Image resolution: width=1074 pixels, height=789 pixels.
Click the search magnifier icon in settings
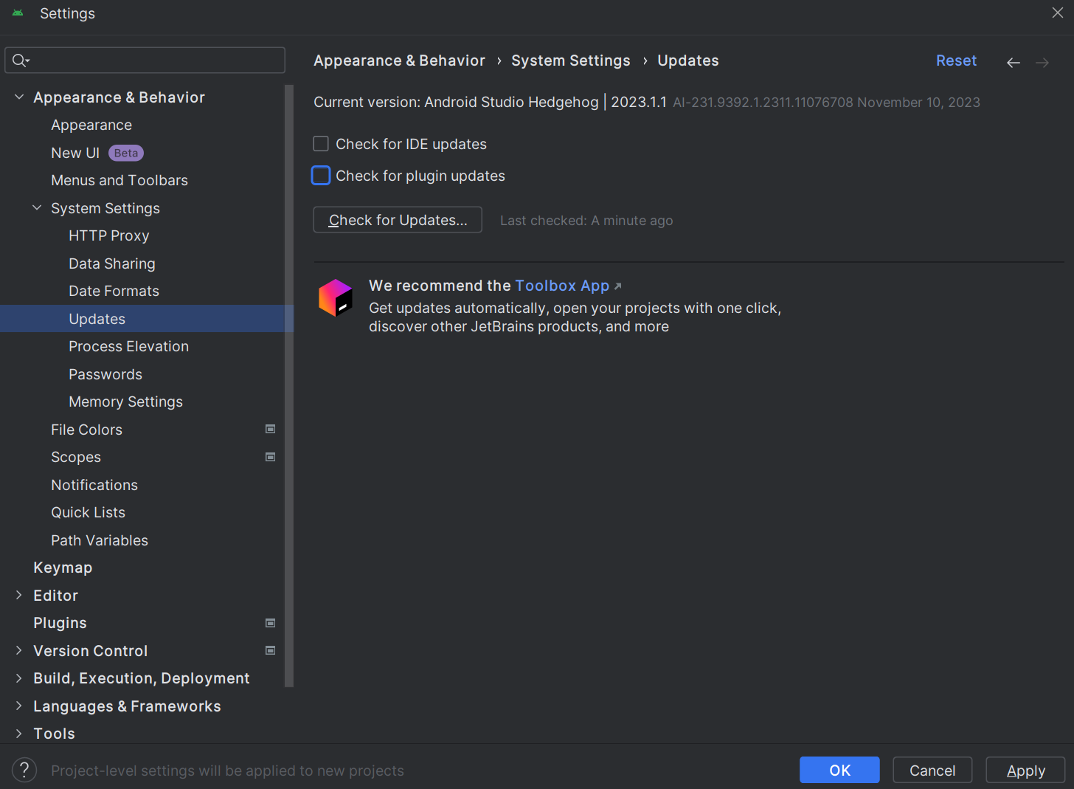21,61
